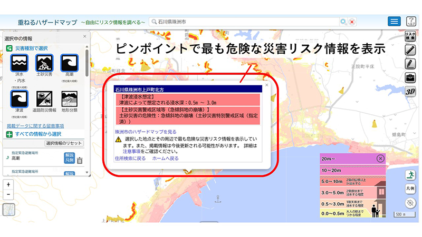422x237 pixels.
Task: Click the 選択中の情報 panel title
Action: (18, 38)
